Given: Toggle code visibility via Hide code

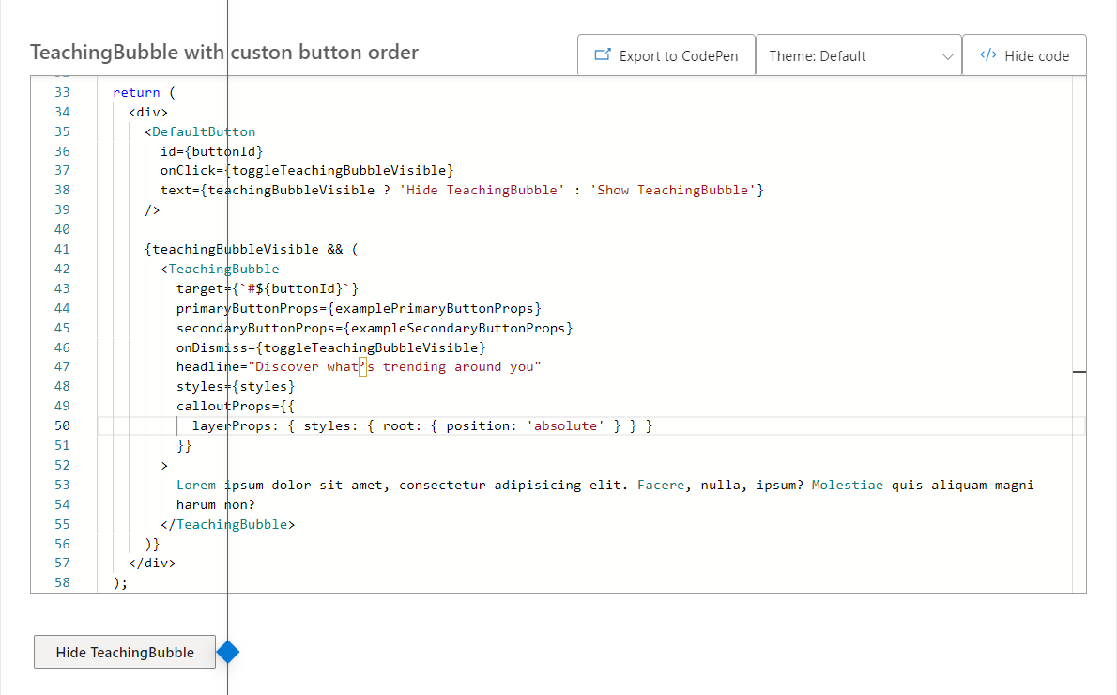Looking at the screenshot, I should click(1024, 54).
